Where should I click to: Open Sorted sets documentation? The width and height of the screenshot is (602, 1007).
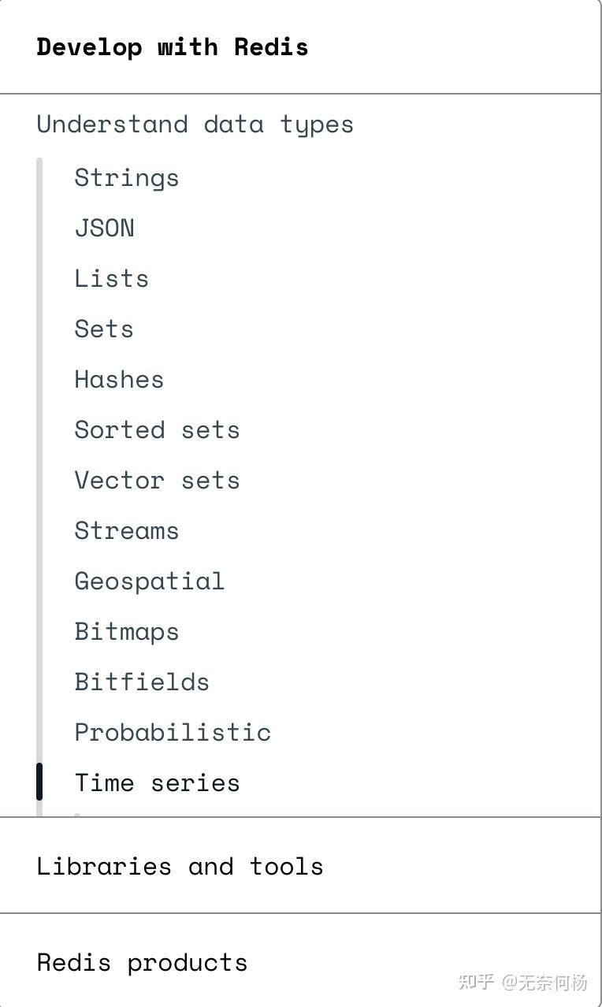tap(157, 429)
